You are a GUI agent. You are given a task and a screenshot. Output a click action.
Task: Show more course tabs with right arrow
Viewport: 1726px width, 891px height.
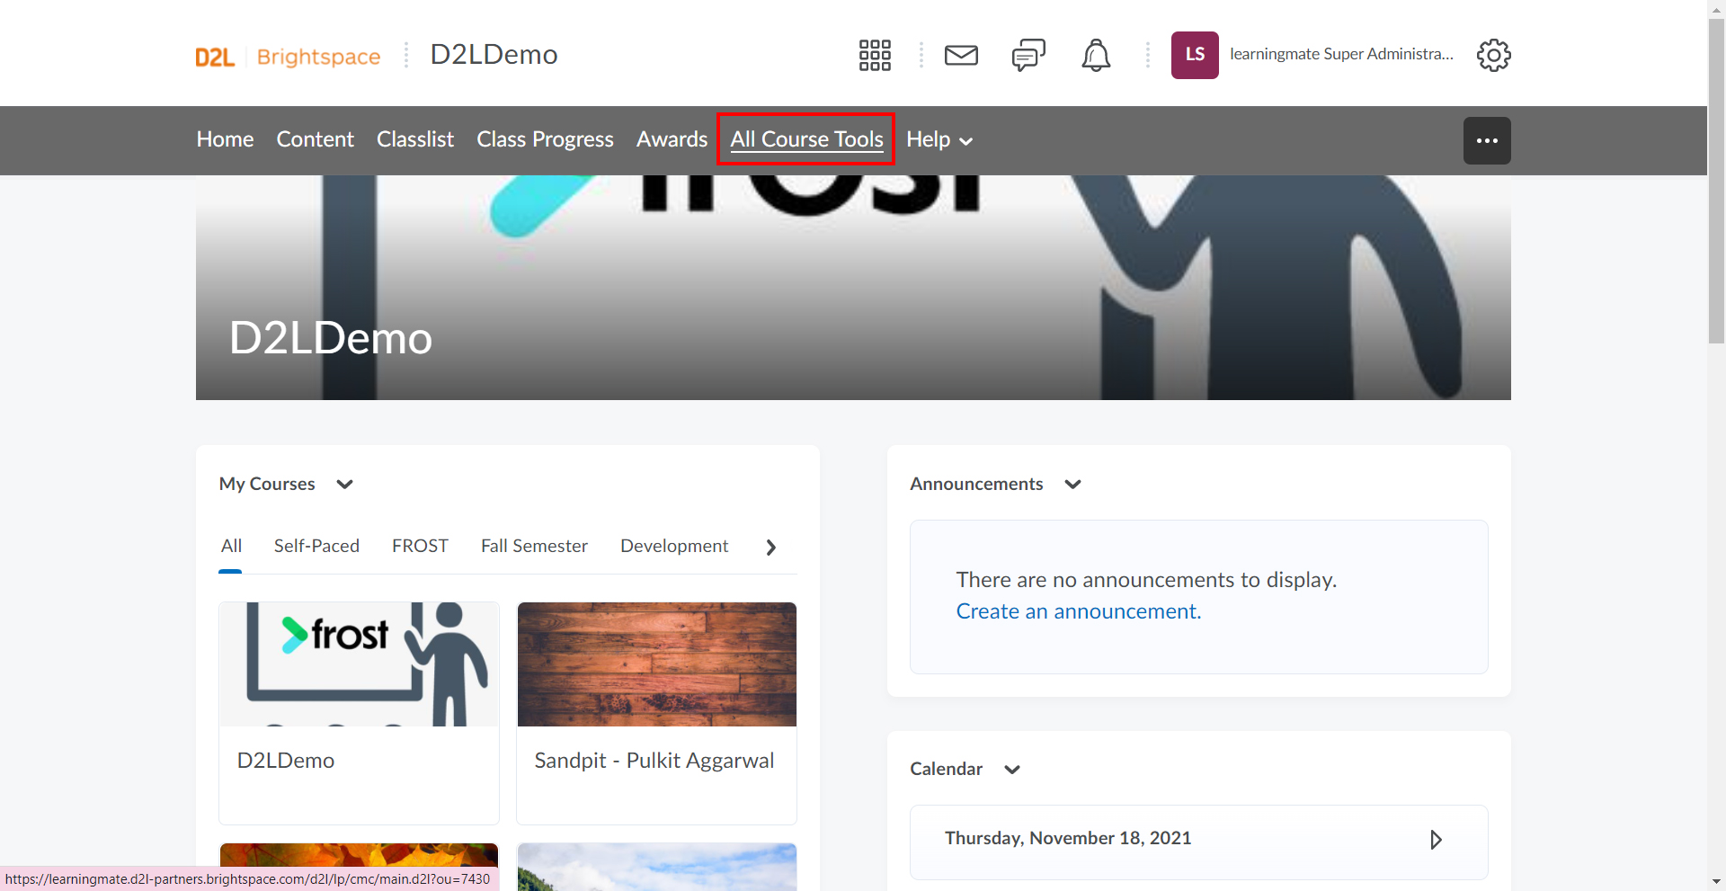pos(770,547)
